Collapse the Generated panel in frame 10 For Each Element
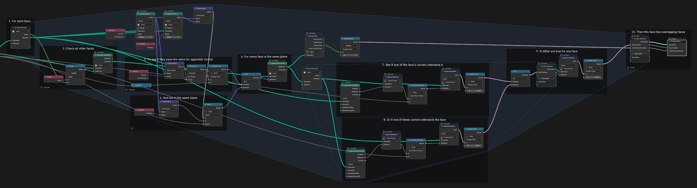Image resolution: width=697 pixels, height=188 pixels. click(x=633, y=54)
